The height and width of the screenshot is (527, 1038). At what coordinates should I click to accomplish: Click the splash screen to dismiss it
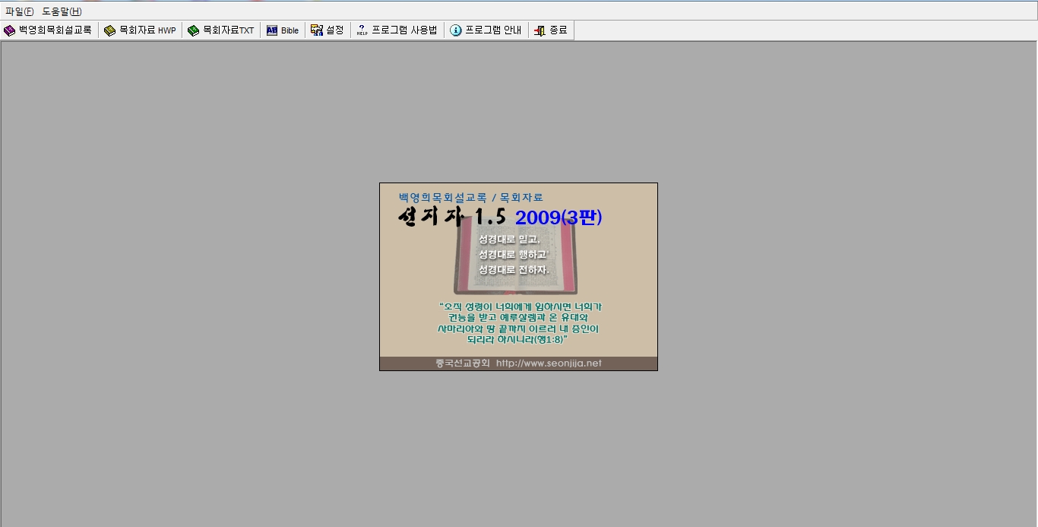[x=518, y=276]
